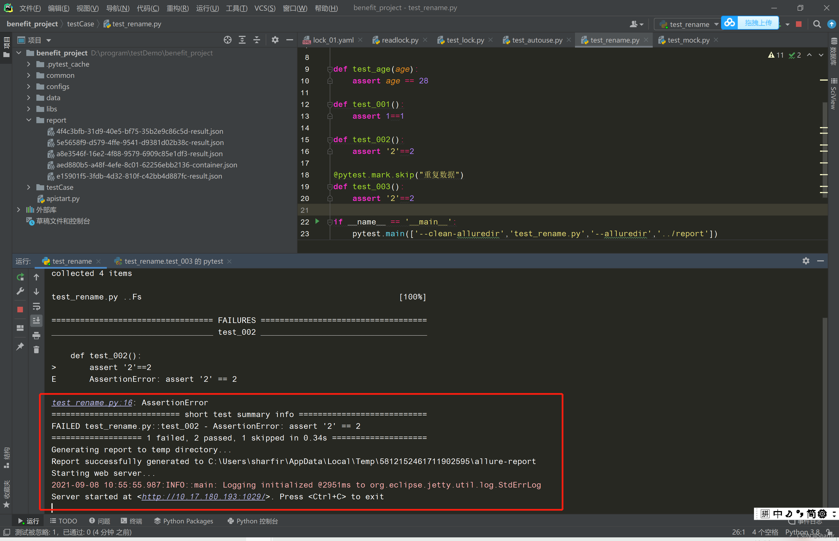Minimize the run tool window
839x541 pixels.
820,261
